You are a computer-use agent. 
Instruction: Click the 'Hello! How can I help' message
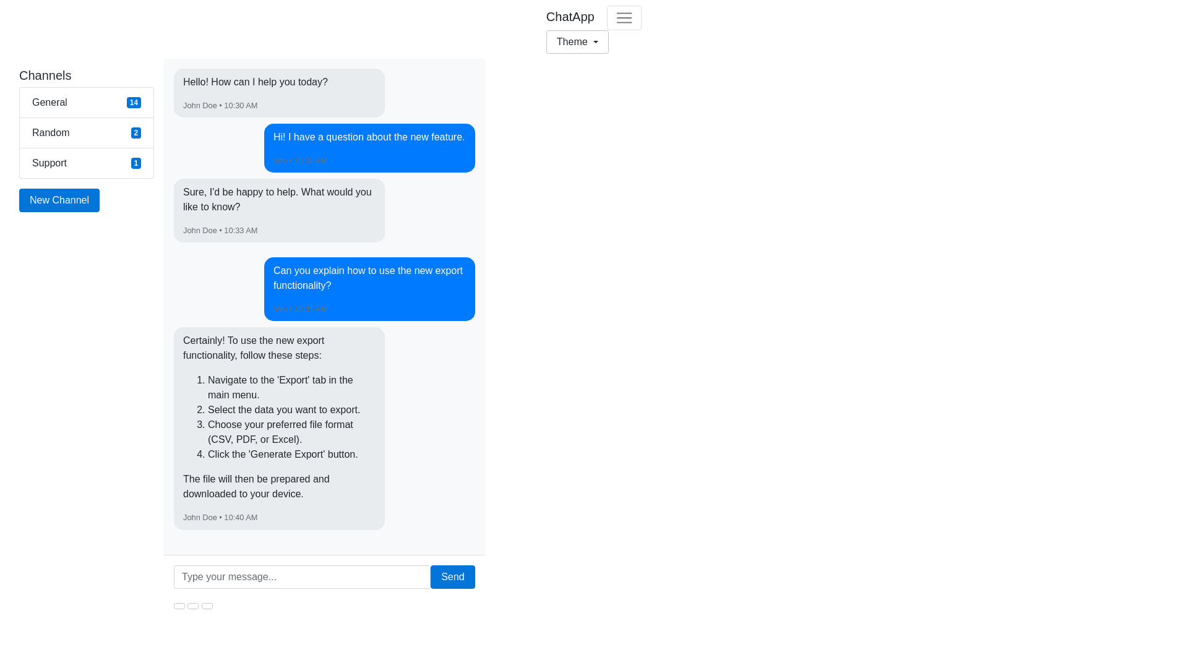pos(256,82)
